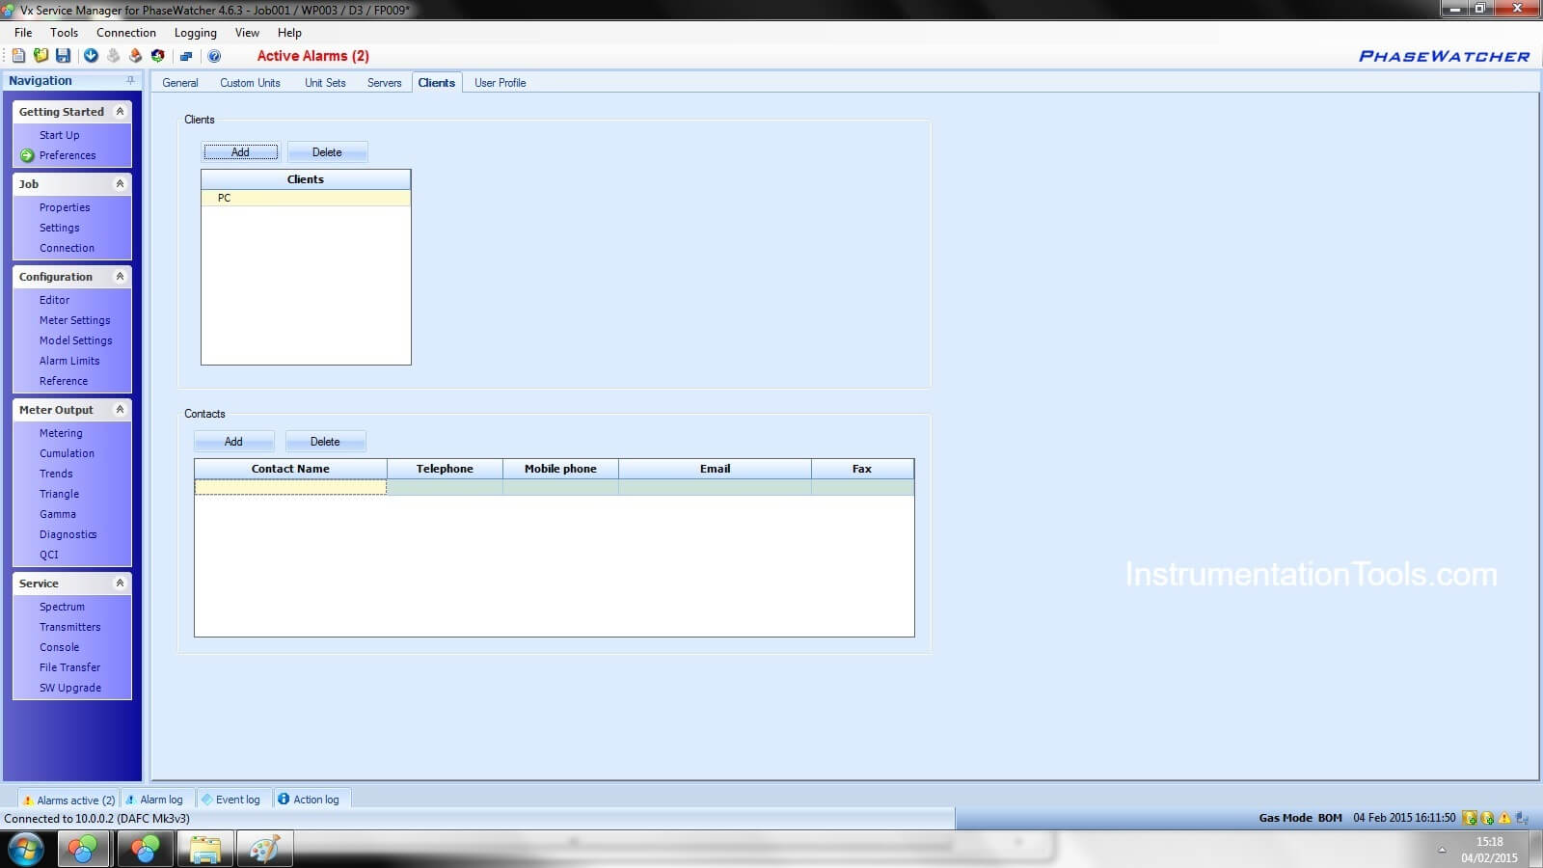The width and height of the screenshot is (1543, 868).
Task: Switch to the Custom Units tab
Action: tap(250, 83)
